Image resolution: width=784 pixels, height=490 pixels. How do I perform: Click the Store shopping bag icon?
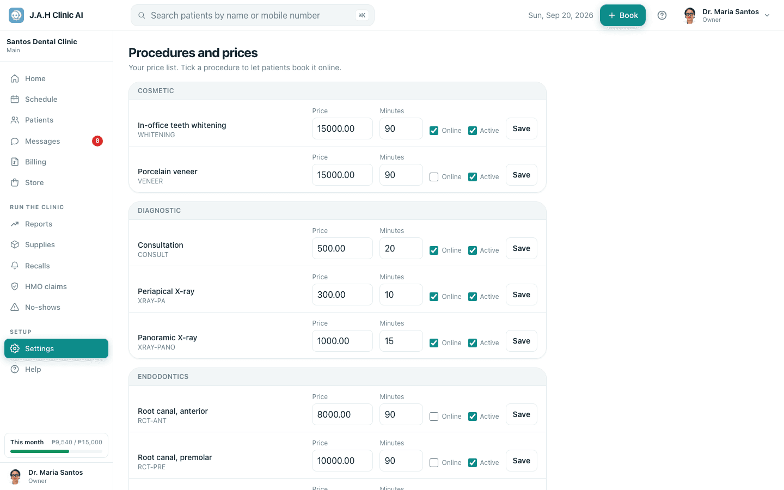coord(15,182)
